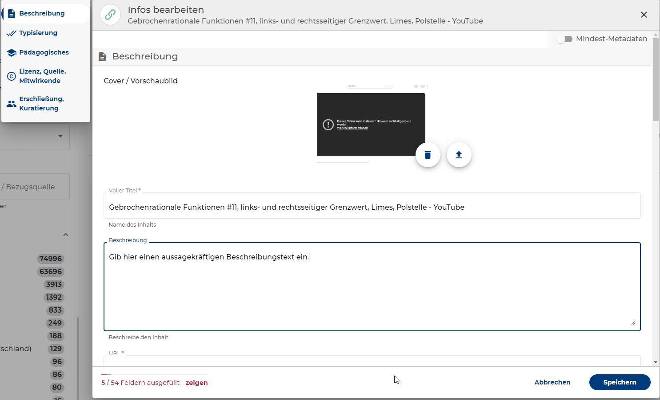Click the Typisierung double-check icon
Viewport: 660px width, 400px height.
point(12,33)
